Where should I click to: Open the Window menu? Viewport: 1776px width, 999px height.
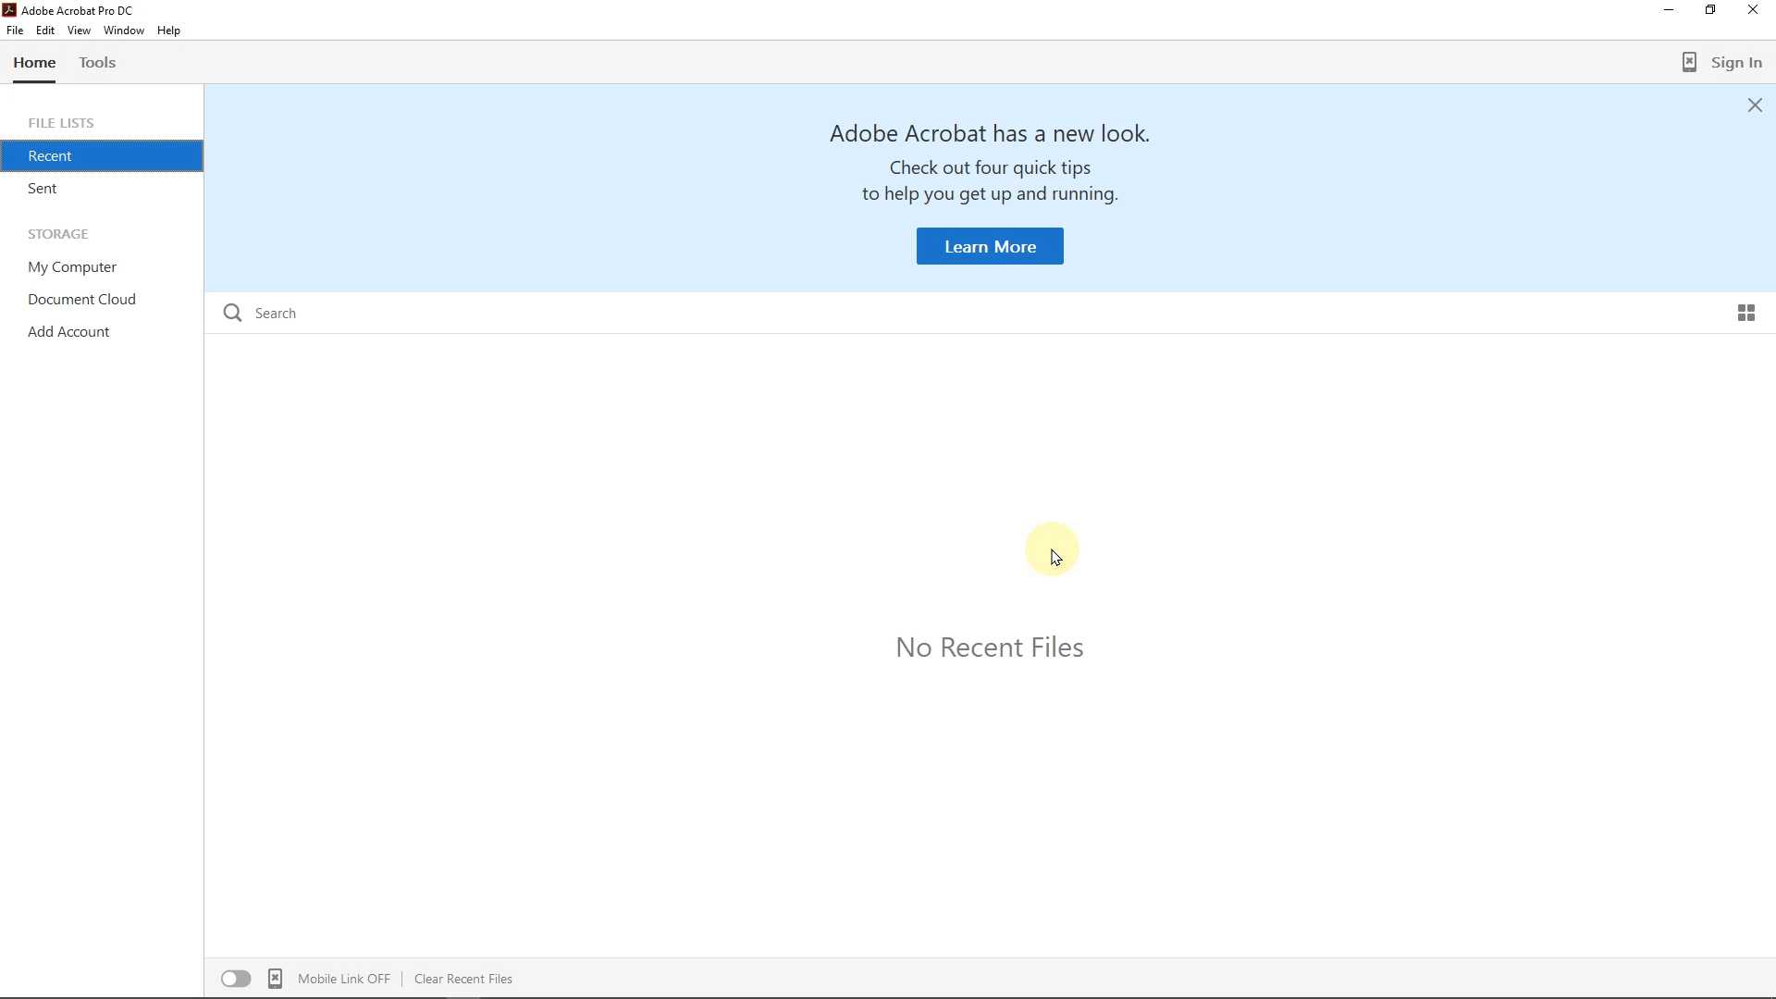pyautogui.click(x=124, y=31)
